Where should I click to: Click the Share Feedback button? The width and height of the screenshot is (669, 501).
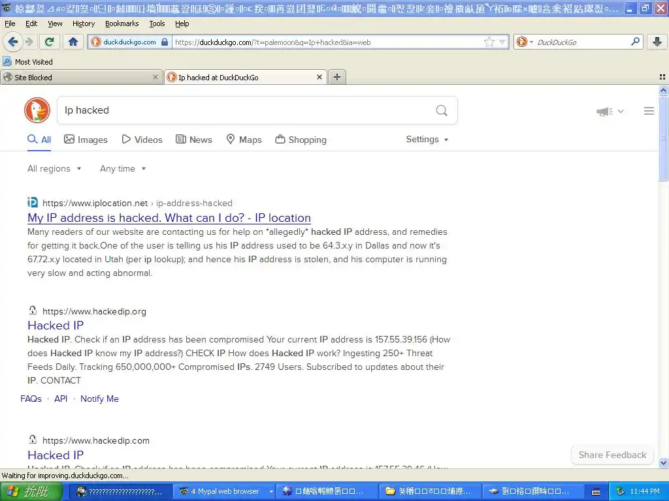612,455
